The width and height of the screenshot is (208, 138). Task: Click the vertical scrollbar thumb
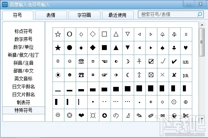point(202,42)
